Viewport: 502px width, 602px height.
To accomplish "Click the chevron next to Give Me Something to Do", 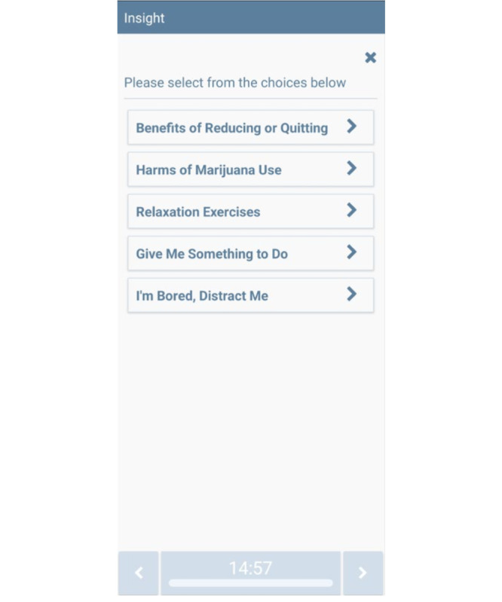I will coord(351,252).
